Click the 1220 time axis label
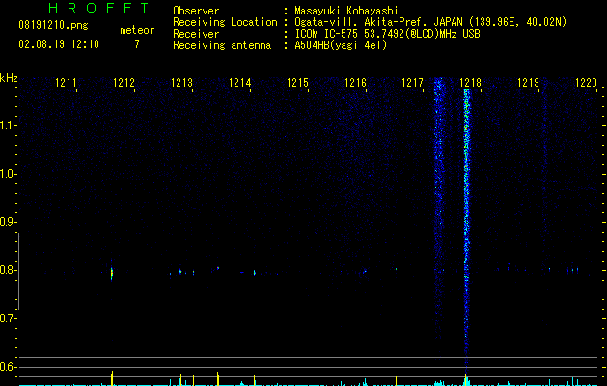This screenshot has height=386, width=607. (586, 82)
